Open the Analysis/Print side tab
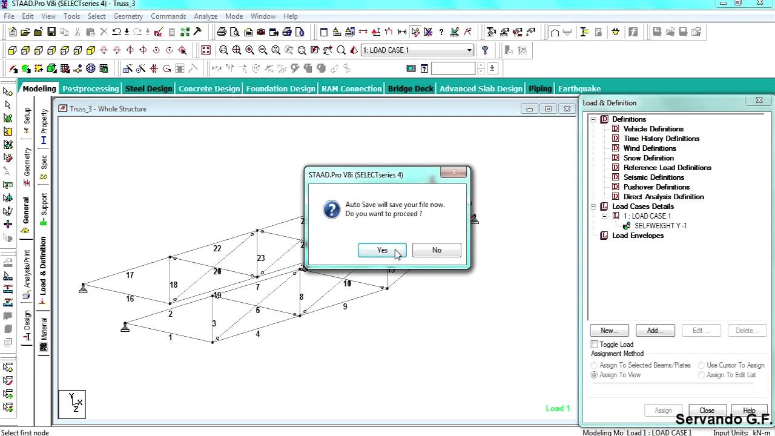 [27, 274]
